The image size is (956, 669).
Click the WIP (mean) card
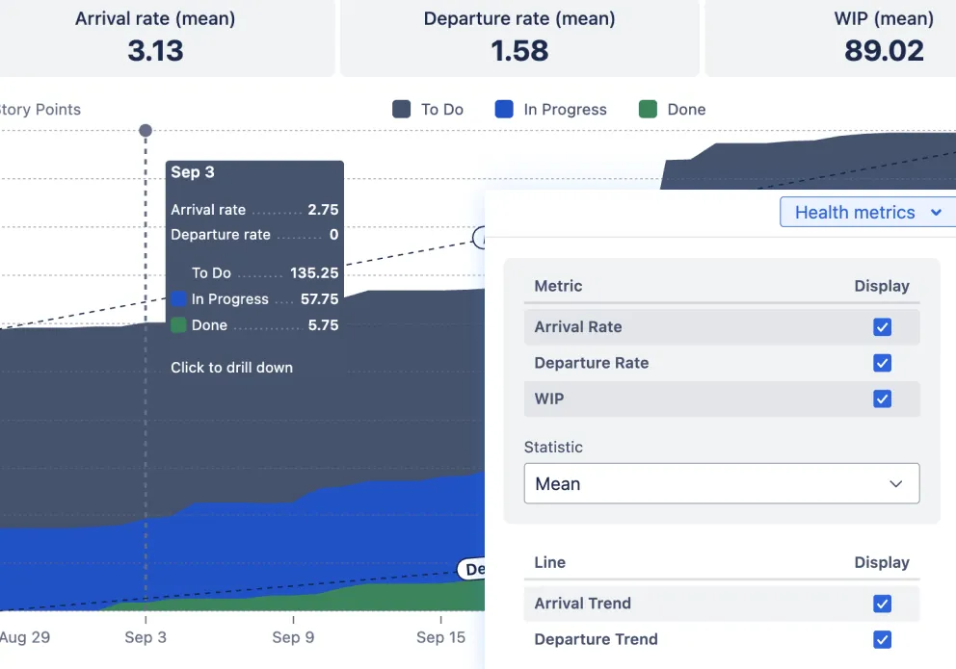[x=831, y=38]
